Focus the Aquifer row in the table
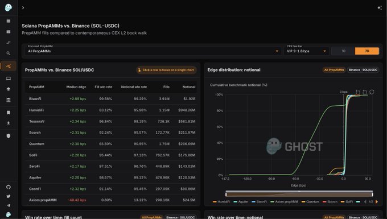 [111, 177]
